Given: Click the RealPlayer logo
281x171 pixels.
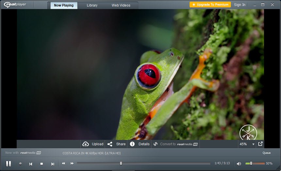Looking at the screenshot, I should click(15, 5).
